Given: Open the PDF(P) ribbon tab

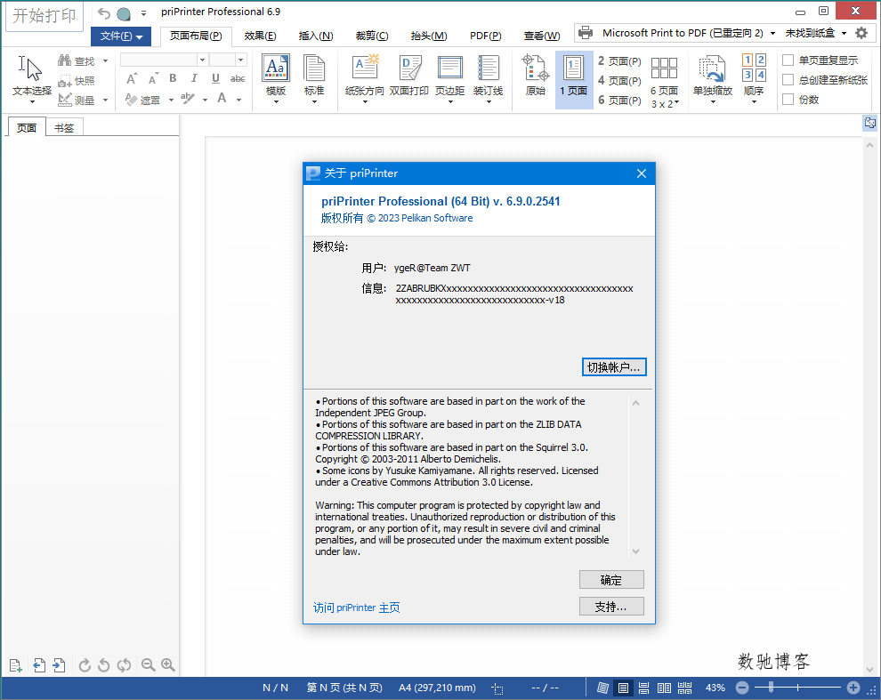Looking at the screenshot, I should point(486,36).
